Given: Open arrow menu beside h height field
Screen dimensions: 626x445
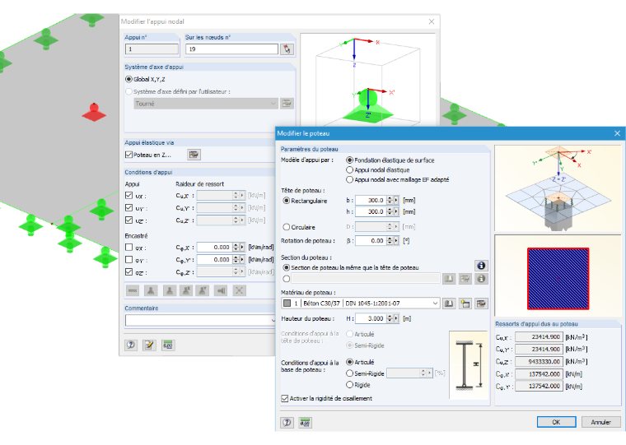Looking at the screenshot, I should click(396, 211).
